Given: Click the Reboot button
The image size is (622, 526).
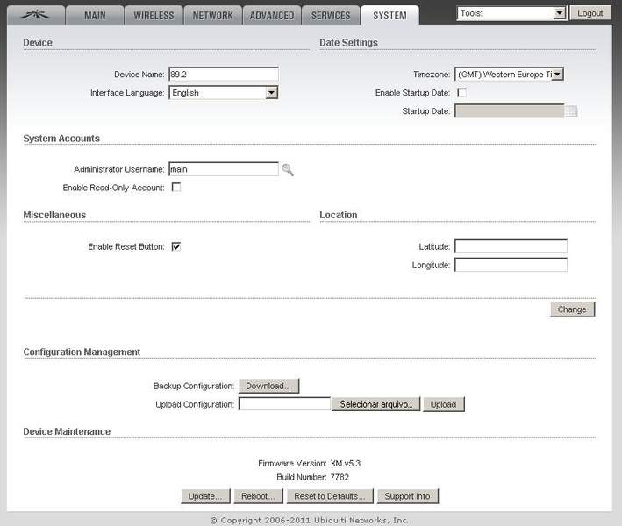Looking at the screenshot, I should [x=258, y=496].
